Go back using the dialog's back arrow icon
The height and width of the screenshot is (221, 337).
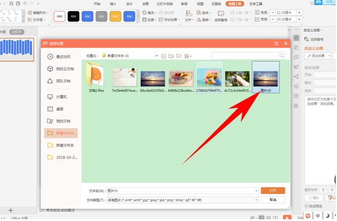[163, 56]
